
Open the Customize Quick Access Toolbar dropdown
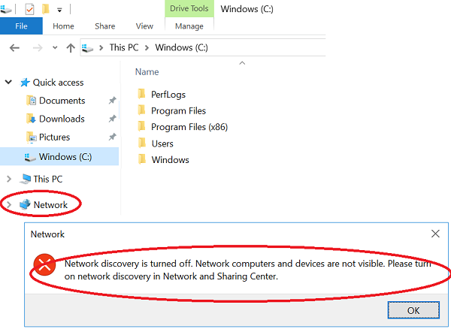point(59,9)
